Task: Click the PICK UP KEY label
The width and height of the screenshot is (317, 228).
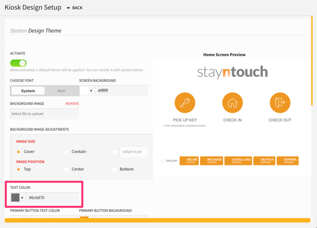Action: pos(185,120)
